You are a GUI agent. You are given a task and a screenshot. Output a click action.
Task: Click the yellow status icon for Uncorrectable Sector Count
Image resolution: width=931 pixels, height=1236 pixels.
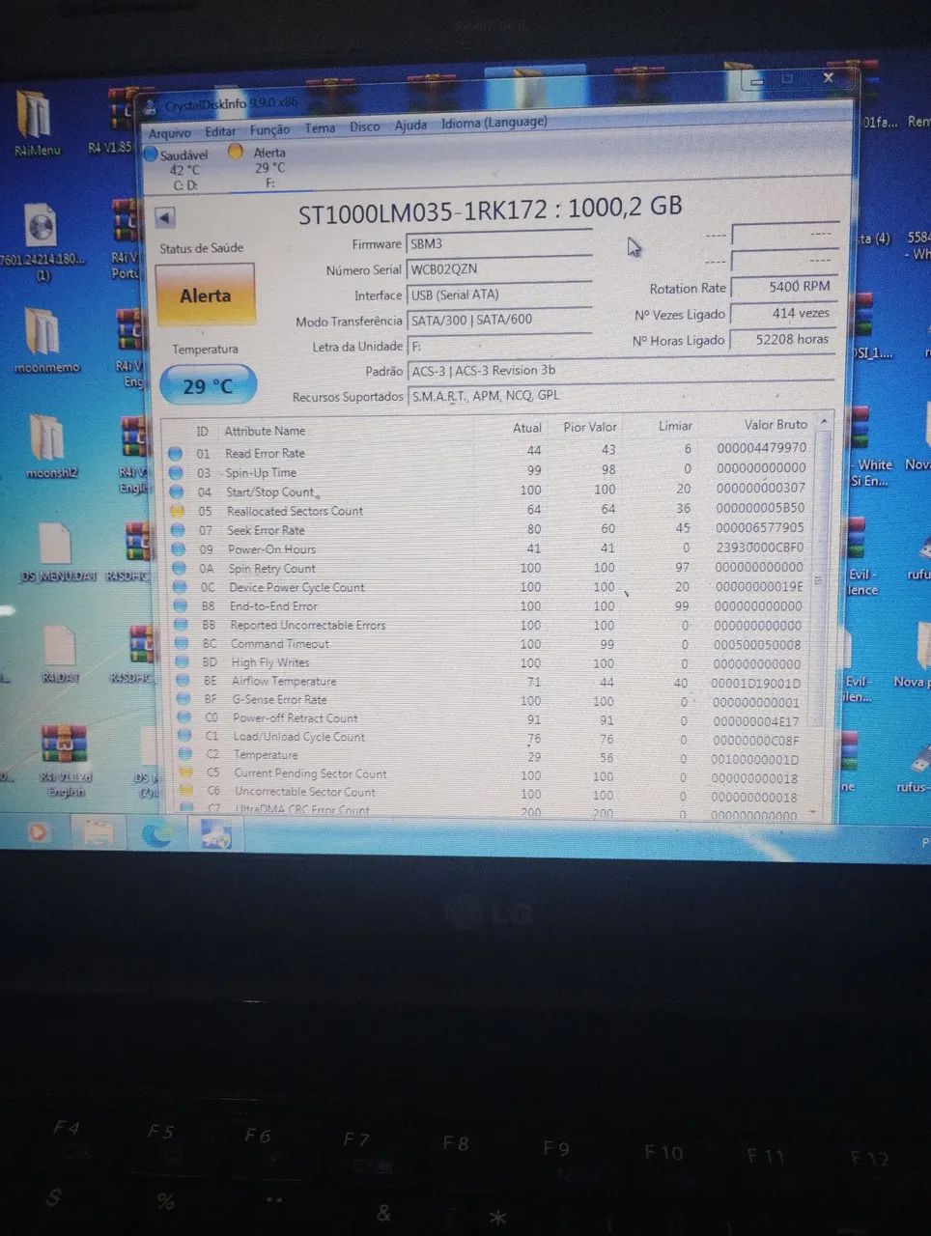coord(186,791)
